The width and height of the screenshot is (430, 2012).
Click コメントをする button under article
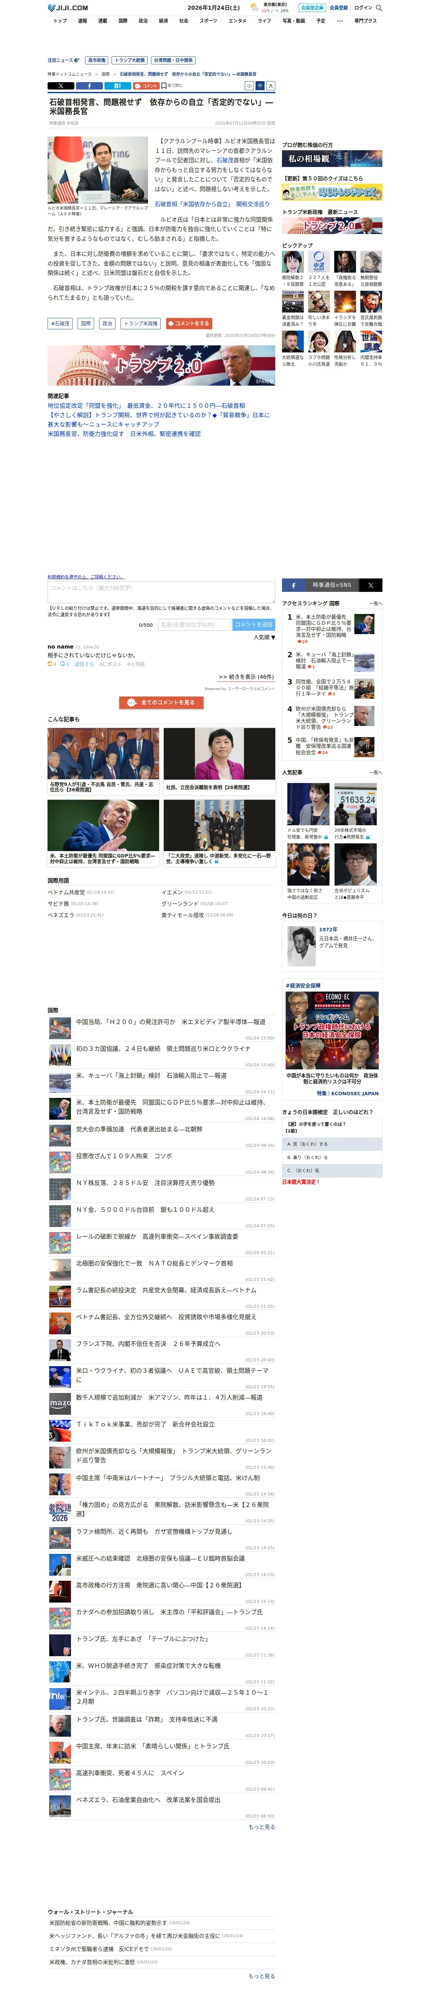click(188, 323)
